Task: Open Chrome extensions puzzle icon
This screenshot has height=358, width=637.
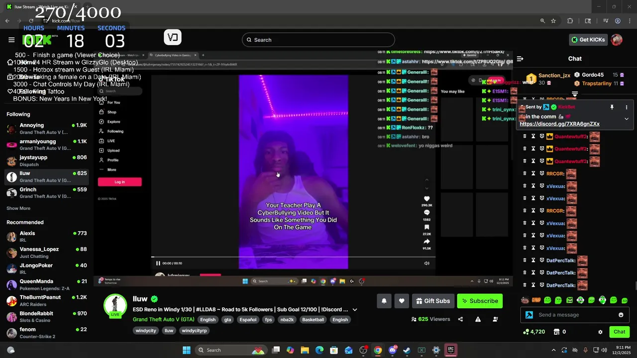Action: (570, 21)
